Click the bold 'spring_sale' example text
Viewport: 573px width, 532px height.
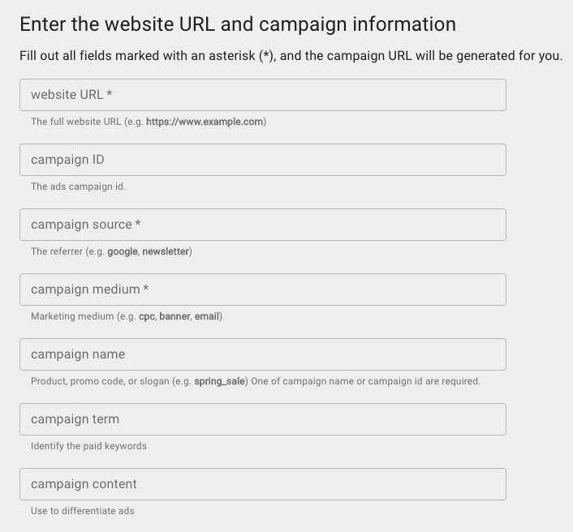(219, 381)
